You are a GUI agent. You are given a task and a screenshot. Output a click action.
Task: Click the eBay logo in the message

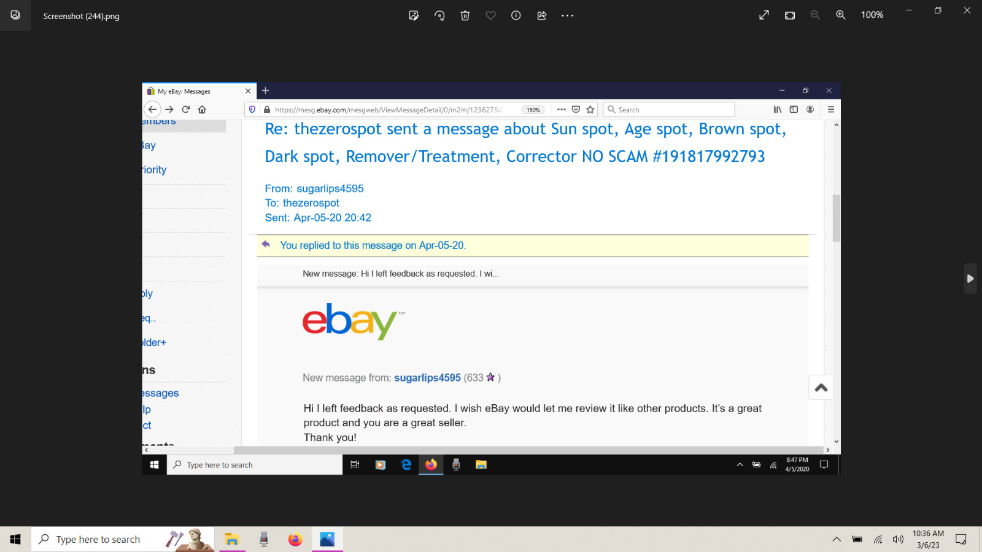tap(353, 321)
